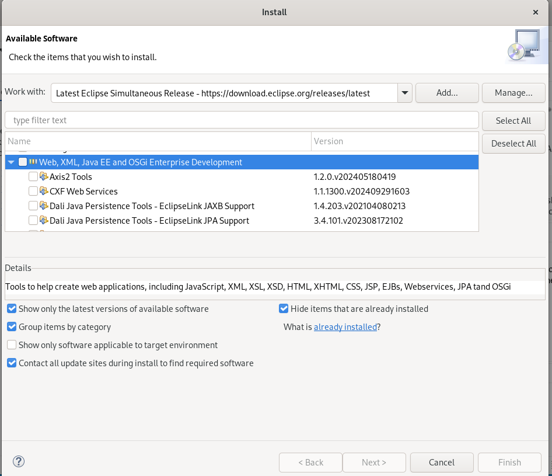Click the Web, XML, Java EE category icon
The image size is (552, 476).
tap(33, 162)
